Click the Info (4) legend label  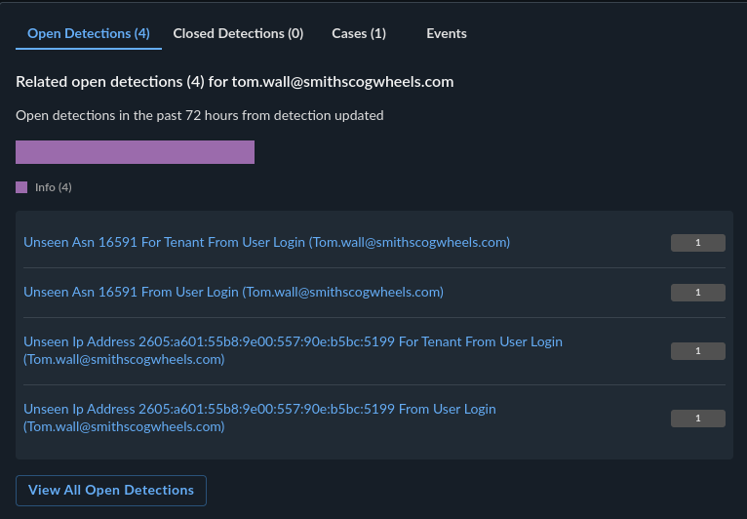coord(54,187)
